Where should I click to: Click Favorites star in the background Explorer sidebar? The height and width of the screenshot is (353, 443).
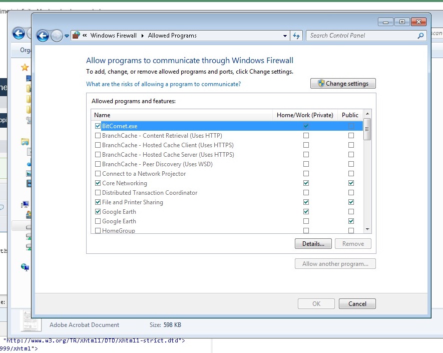(x=25, y=67)
